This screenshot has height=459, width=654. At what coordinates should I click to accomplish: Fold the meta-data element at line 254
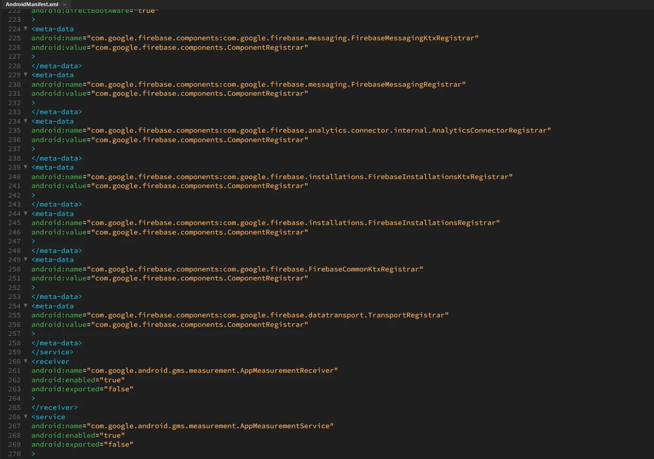[x=26, y=306]
